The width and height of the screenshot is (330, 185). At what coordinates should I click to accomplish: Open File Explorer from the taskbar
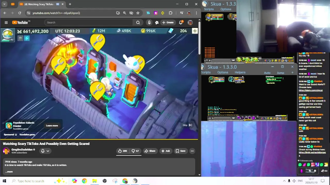pos(94,181)
